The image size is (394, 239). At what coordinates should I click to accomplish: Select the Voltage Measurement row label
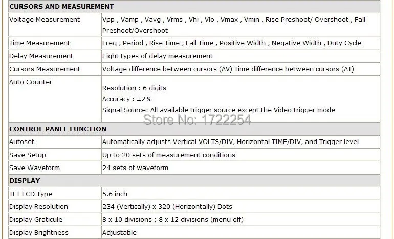pyautogui.click(x=45, y=20)
